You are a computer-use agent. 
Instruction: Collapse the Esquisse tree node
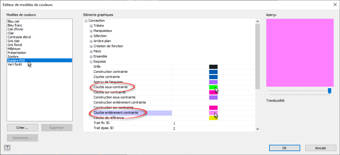tap(91, 62)
